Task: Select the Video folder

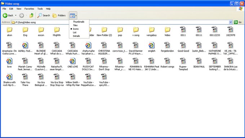Action: [x=167, y=32]
